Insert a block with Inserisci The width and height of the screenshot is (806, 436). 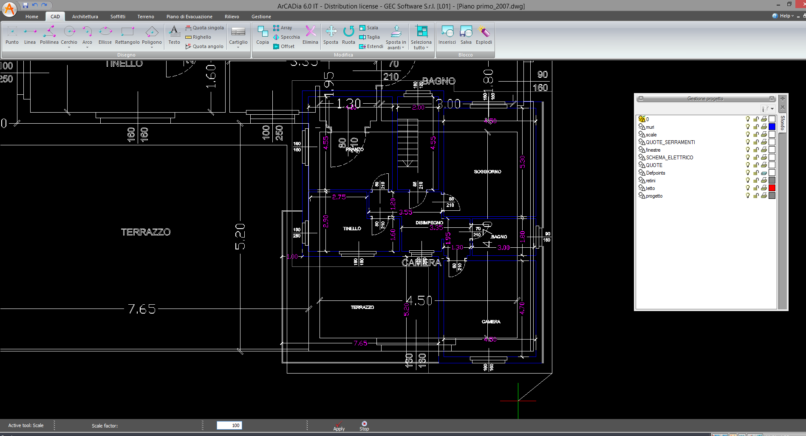[x=447, y=35]
